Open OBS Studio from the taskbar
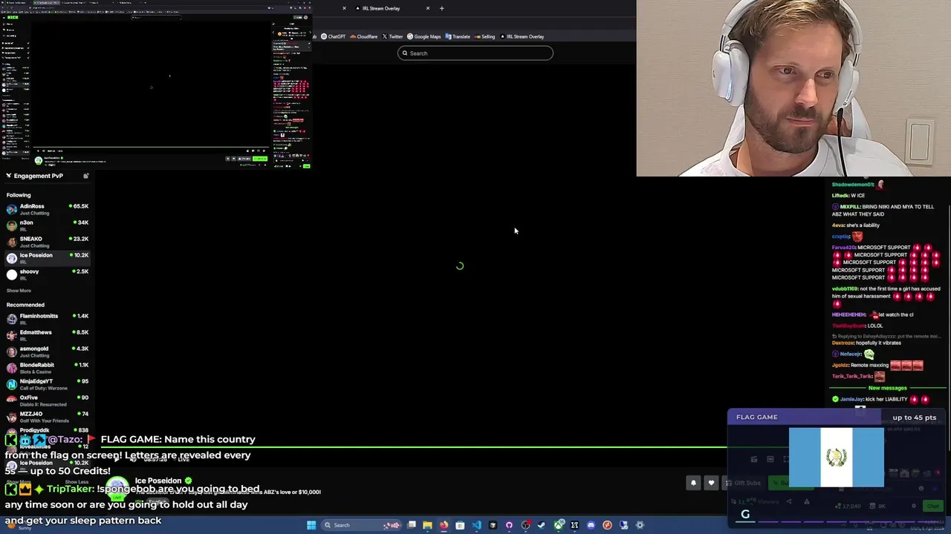Image resolution: width=951 pixels, height=534 pixels. pos(525,525)
